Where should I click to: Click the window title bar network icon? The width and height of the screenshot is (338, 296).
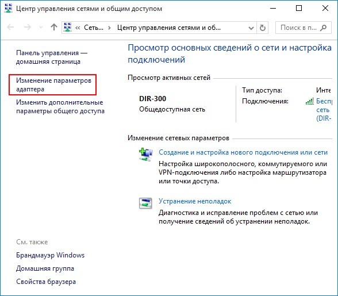click(x=9, y=9)
